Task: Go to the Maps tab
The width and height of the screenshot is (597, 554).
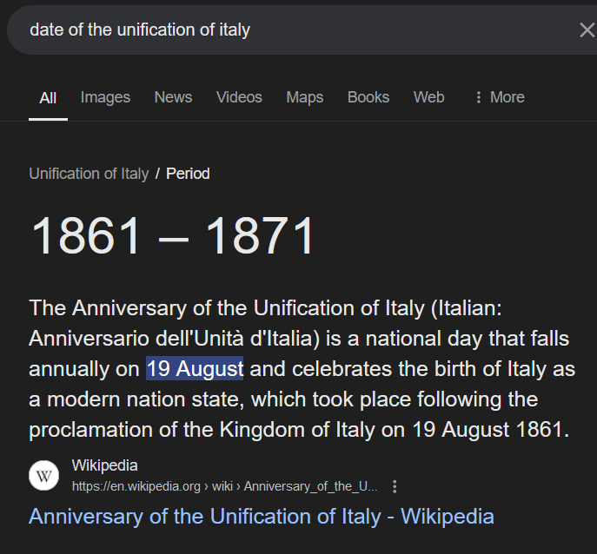Action: point(305,97)
